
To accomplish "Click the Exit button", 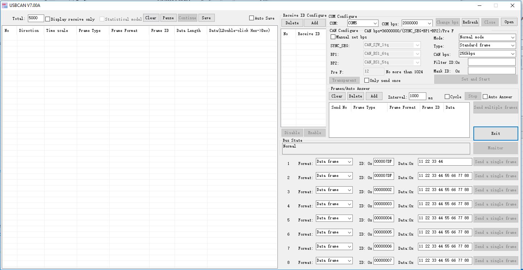I will click(495, 133).
